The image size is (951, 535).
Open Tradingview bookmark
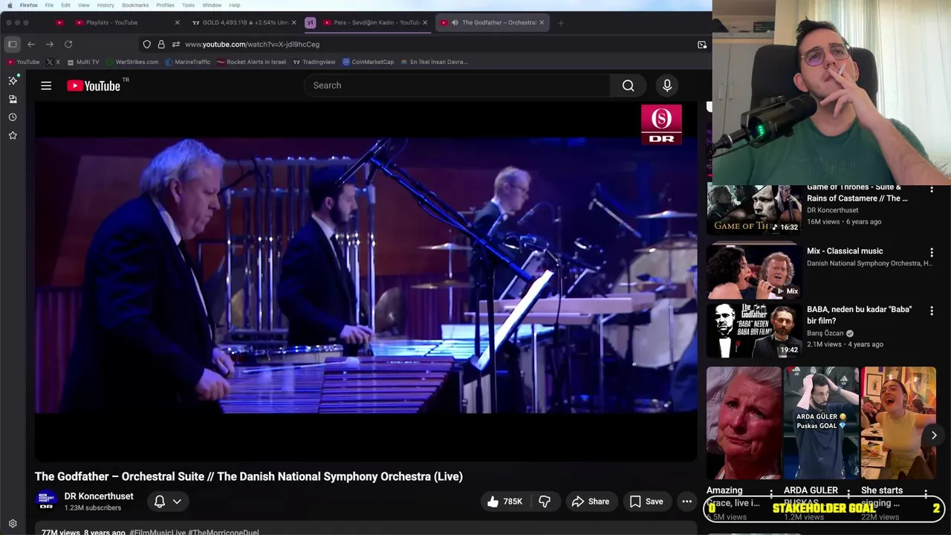point(314,62)
